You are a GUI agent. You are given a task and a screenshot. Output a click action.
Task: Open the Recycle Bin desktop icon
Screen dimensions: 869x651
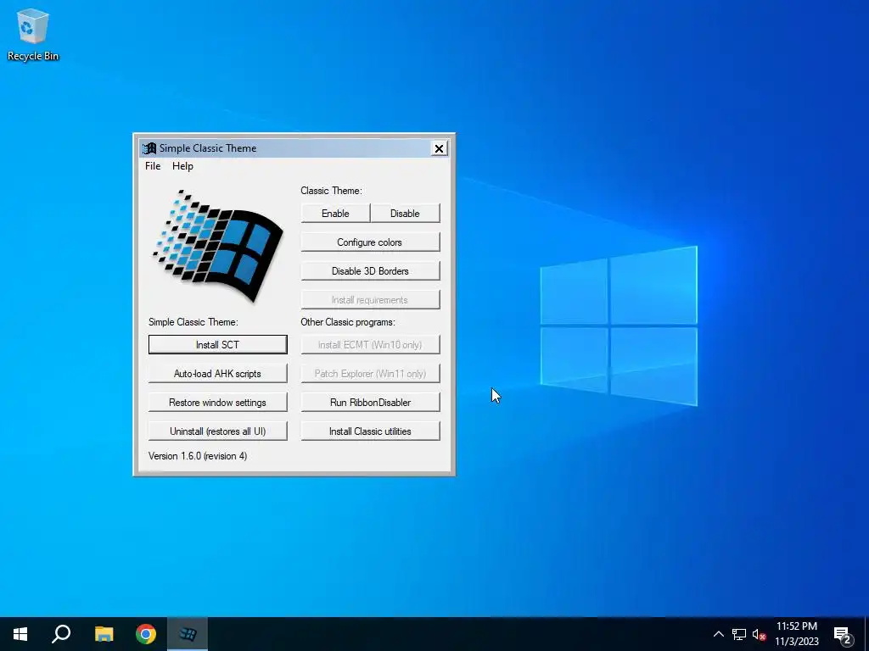33,34
